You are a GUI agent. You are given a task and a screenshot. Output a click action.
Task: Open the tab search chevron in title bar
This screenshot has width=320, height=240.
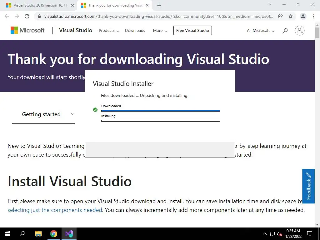270,4
